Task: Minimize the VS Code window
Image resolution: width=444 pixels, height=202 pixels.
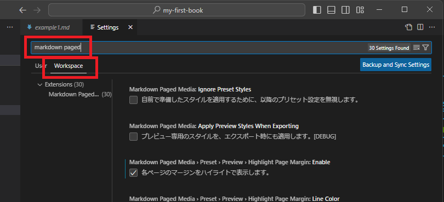Action: (379, 10)
